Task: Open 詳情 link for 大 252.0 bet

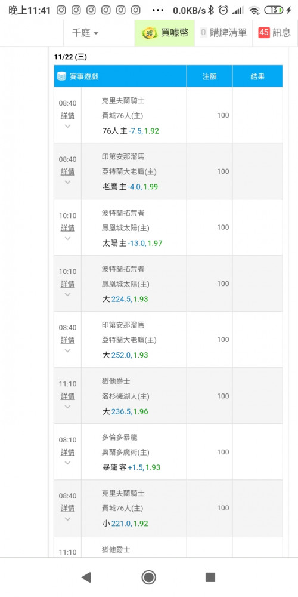Action: (68, 340)
